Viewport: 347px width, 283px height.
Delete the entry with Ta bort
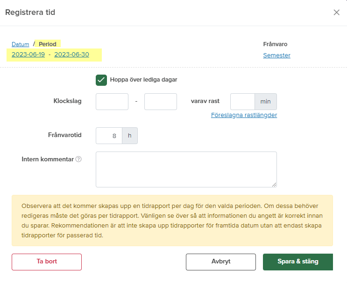47,262
